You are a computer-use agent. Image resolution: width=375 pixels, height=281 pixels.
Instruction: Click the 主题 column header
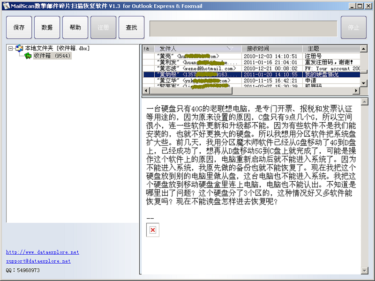click(x=313, y=49)
